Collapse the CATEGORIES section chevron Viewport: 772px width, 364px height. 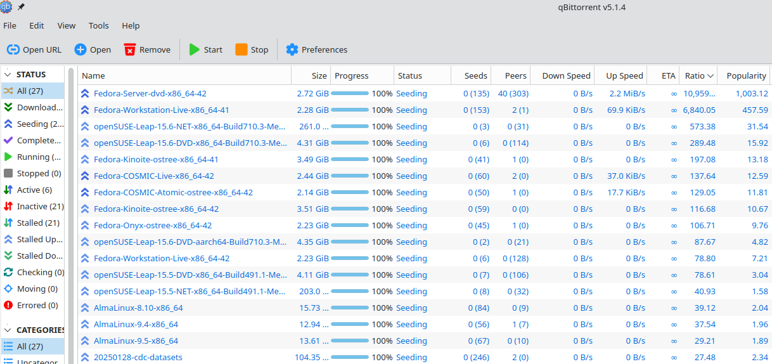click(8, 330)
